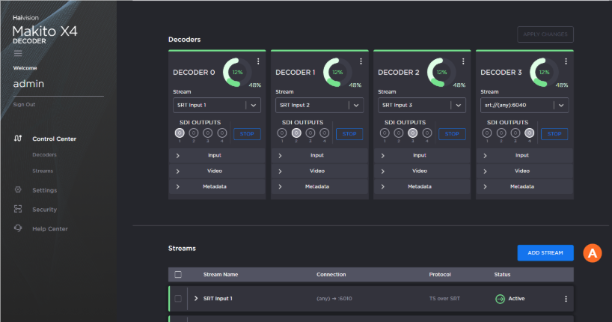The width and height of the screenshot is (612, 322).
Task: Toggle SDI output 3 on Decoder 1
Action: click(310, 133)
